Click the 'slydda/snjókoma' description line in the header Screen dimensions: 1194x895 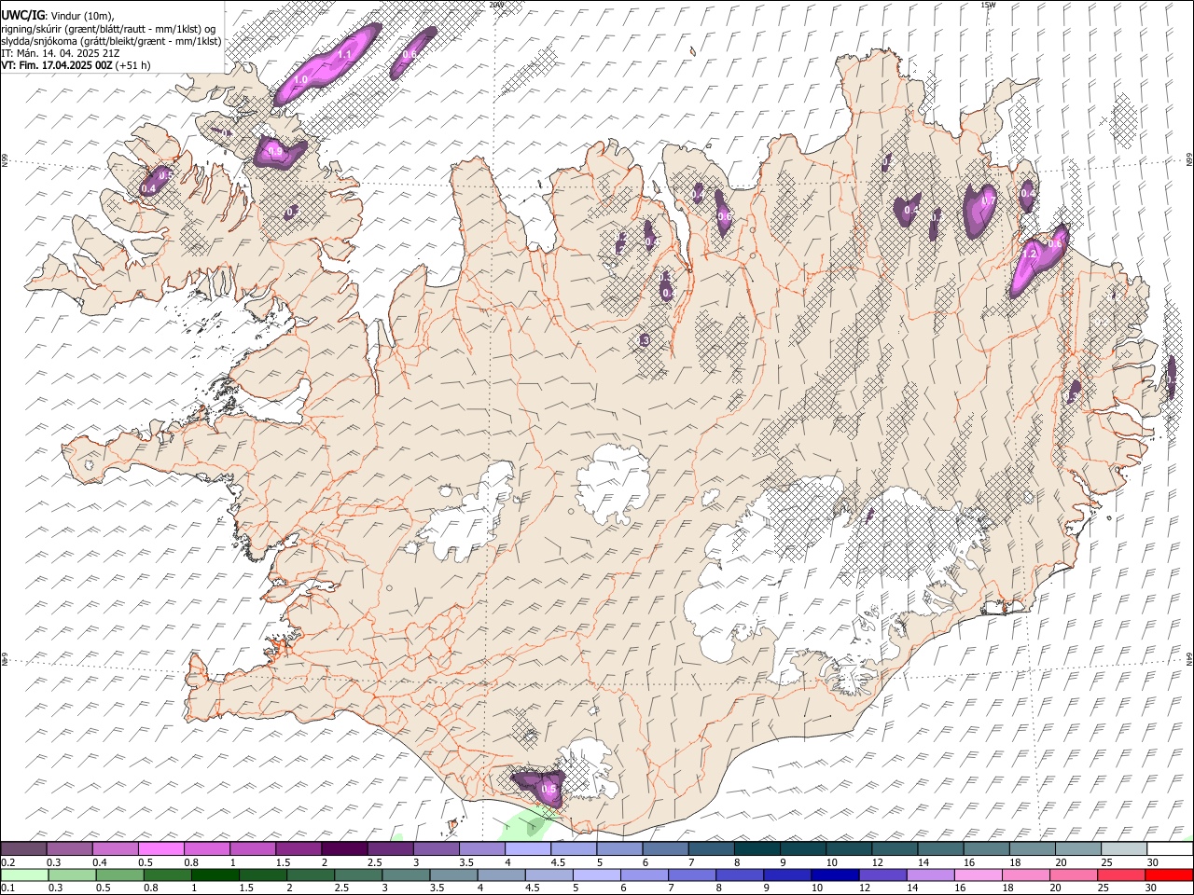click(111, 41)
